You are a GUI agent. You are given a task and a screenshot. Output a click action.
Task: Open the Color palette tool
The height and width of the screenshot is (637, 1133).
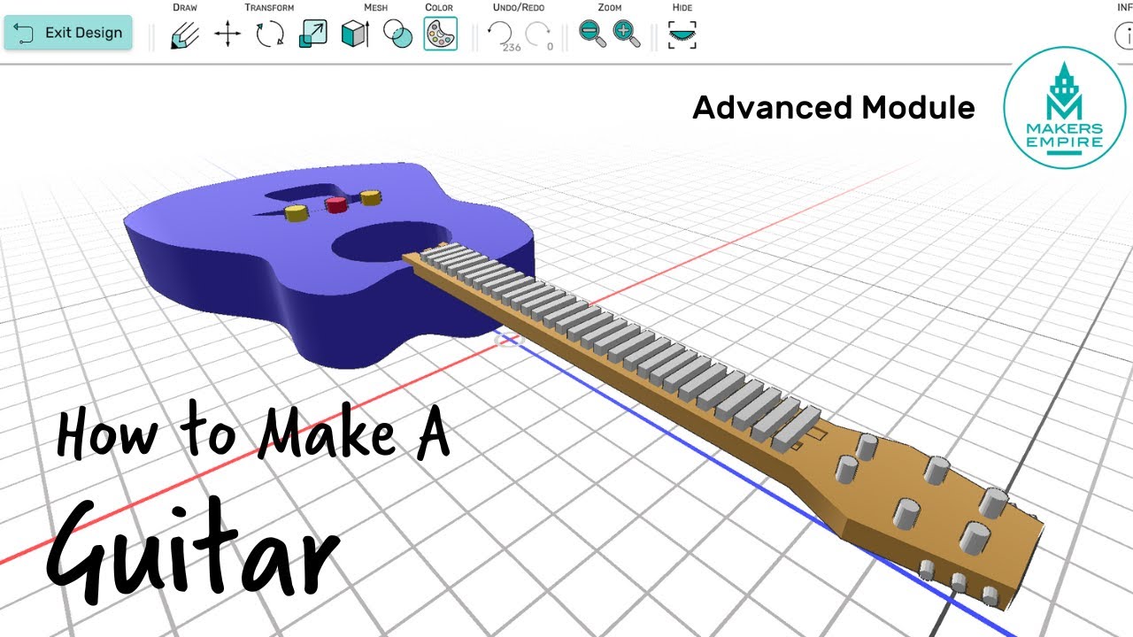point(440,35)
